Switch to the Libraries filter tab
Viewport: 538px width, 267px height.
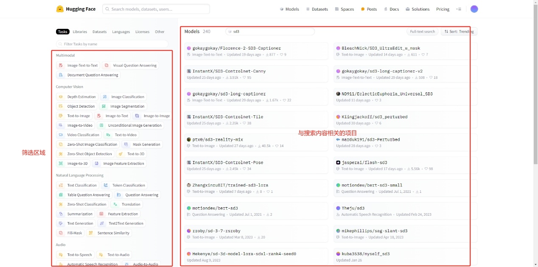coord(80,32)
